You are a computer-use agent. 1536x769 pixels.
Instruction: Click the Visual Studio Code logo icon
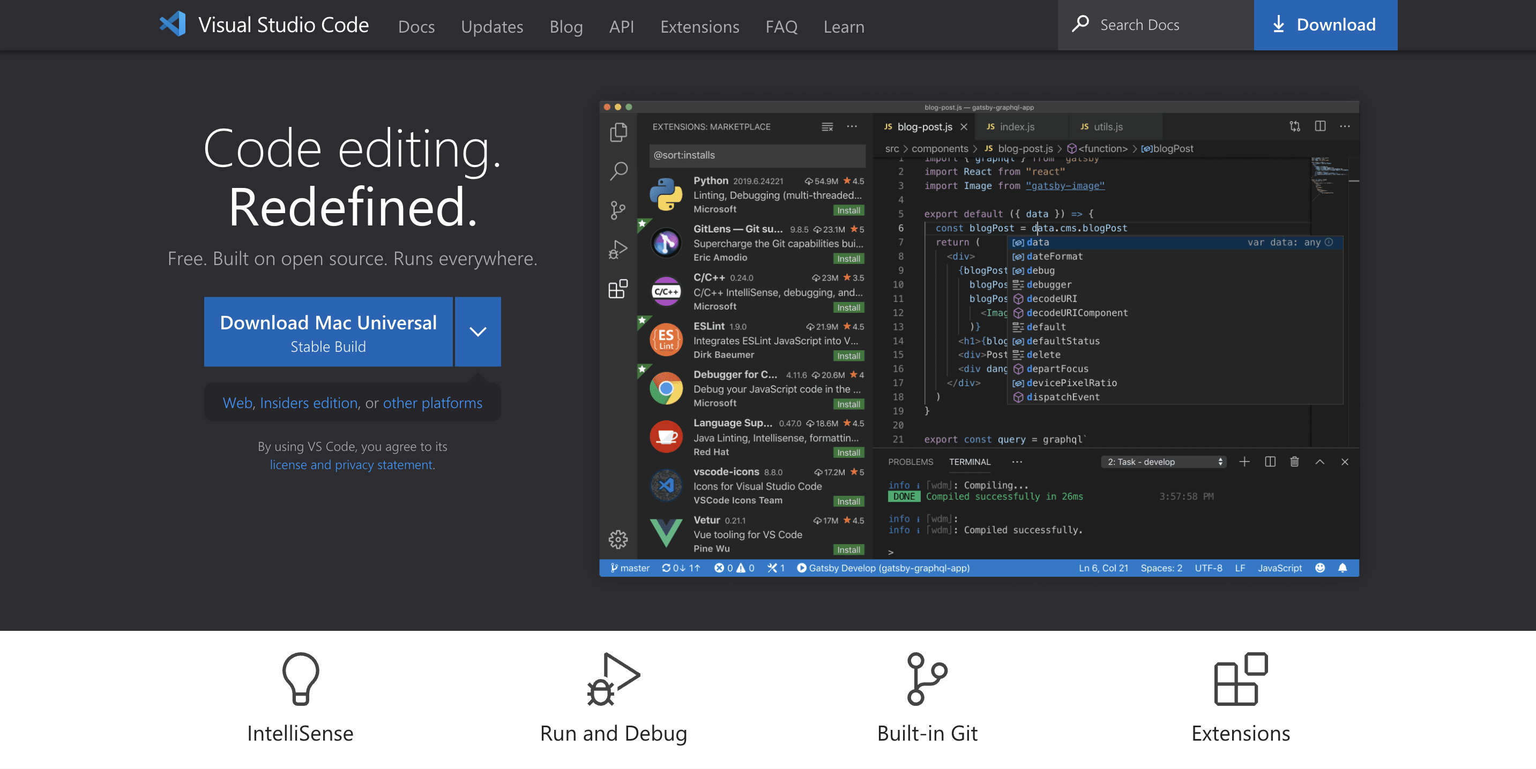click(173, 25)
